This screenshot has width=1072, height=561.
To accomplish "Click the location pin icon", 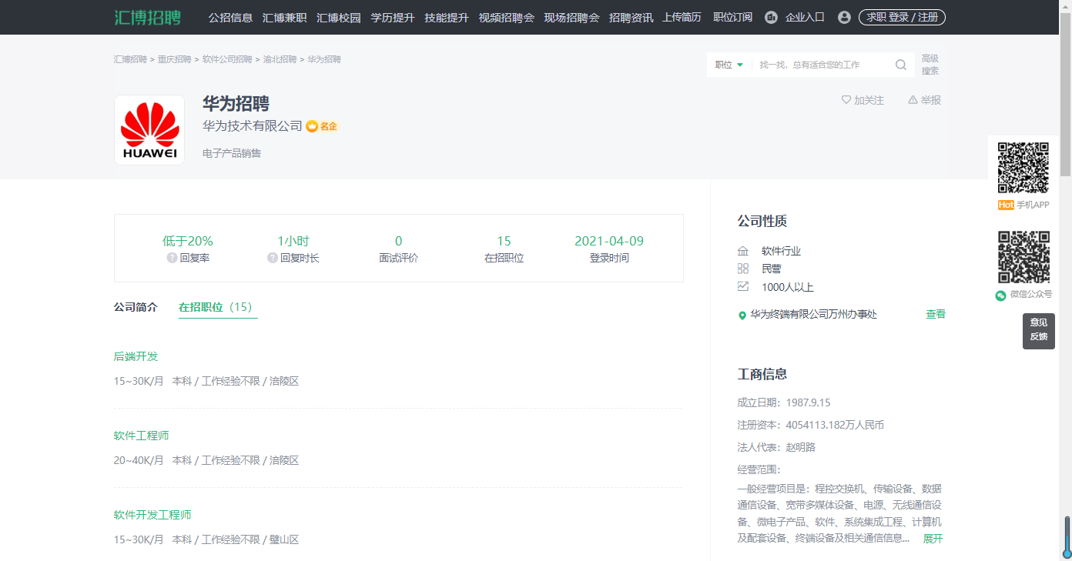I will pos(742,315).
